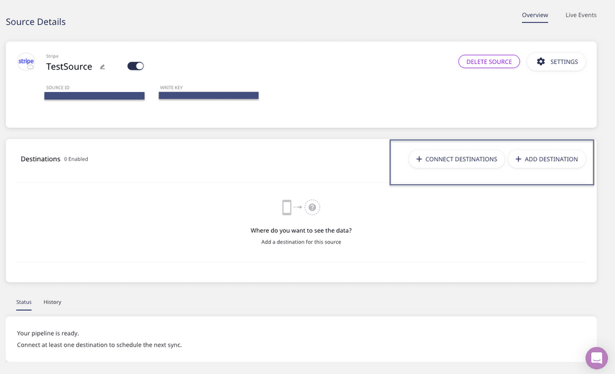Click the Connect Destinations button

(456, 159)
